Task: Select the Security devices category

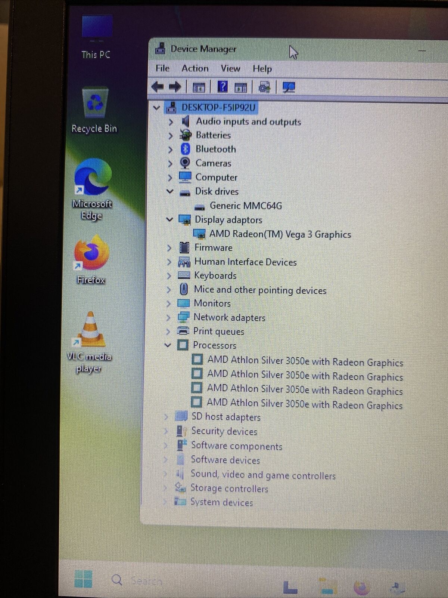Action: pos(224,431)
